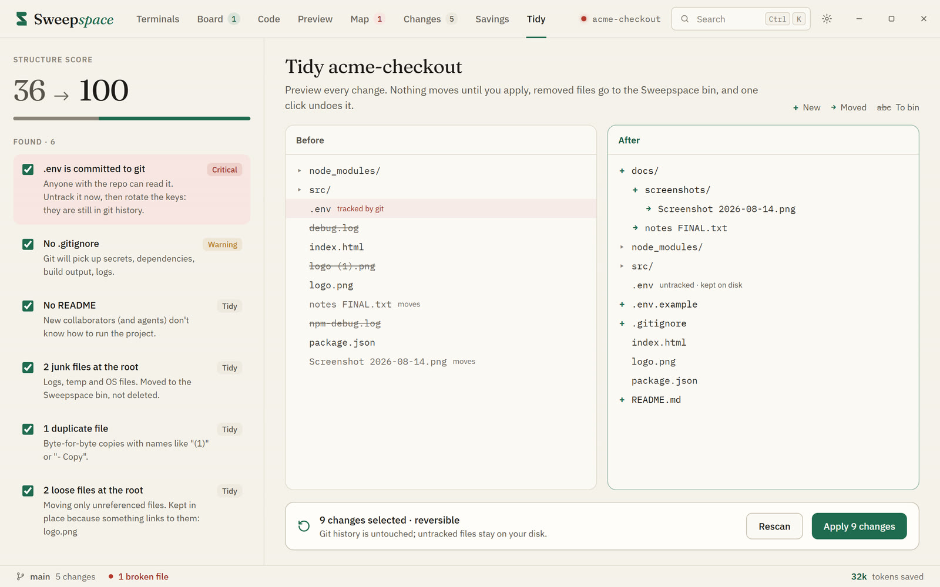This screenshot has width=940, height=587.
Task: Click the red broken file dot in status bar
Action: coord(110,576)
